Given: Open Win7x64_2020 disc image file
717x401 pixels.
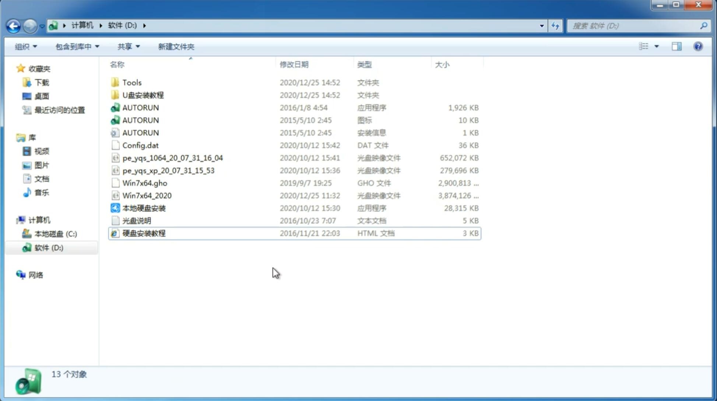Looking at the screenshot, I should coord(147,196).
